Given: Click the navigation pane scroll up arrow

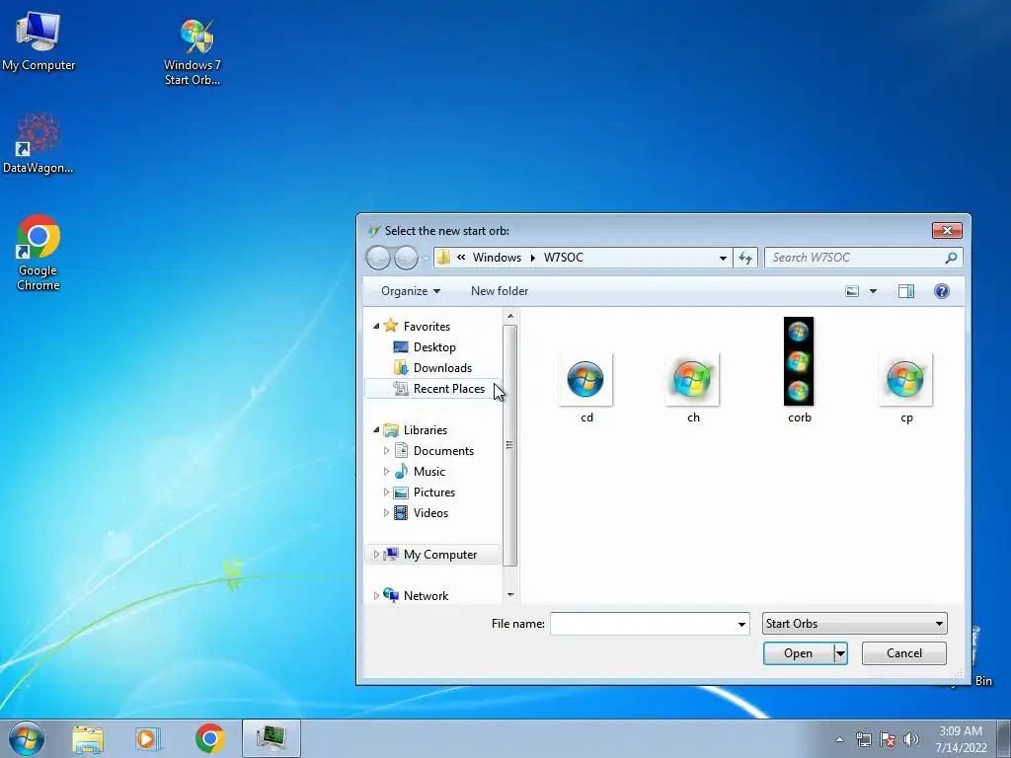Looking at the screenshot, I should coord(510,316).
